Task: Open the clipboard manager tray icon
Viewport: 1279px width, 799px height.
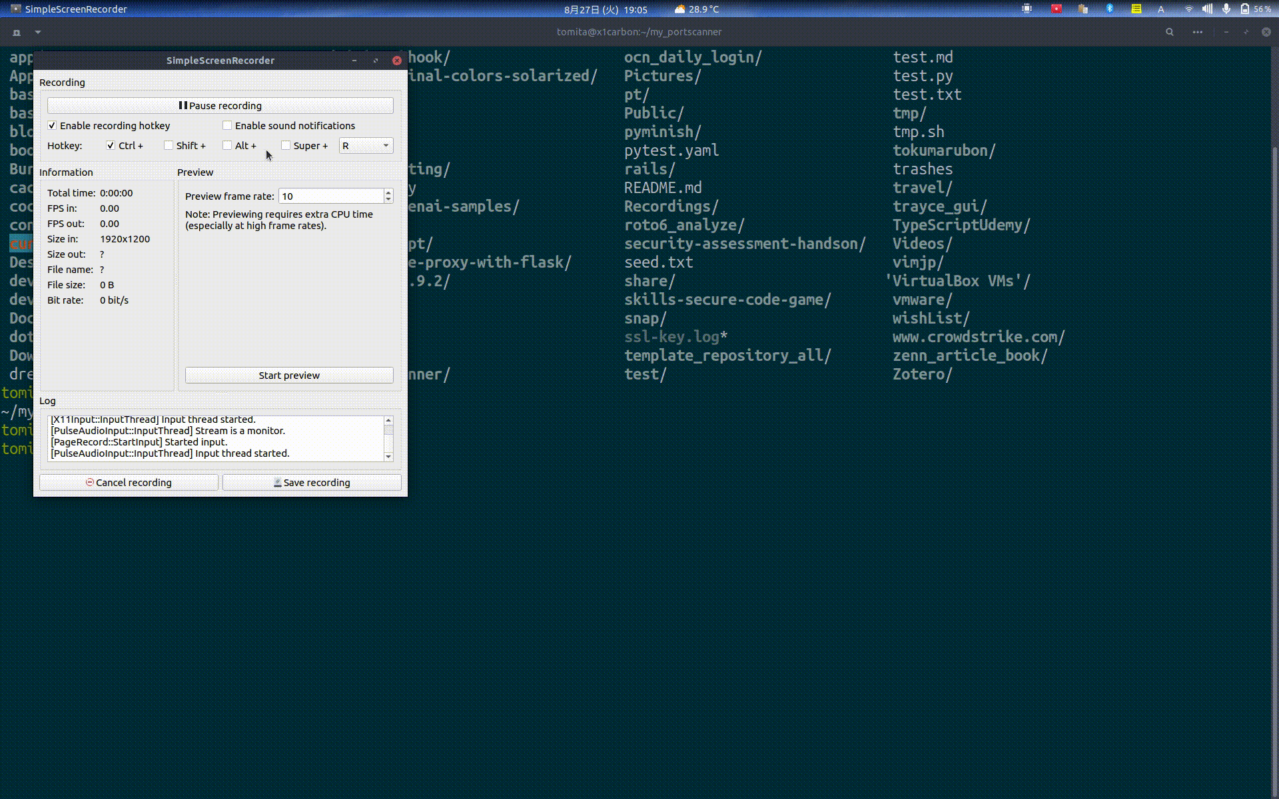Action: tap(1082, 9)
